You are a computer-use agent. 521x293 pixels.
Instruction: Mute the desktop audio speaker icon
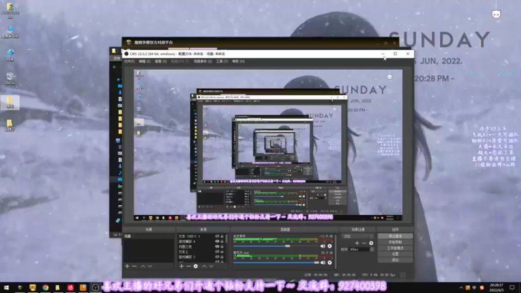pos(322,246)
